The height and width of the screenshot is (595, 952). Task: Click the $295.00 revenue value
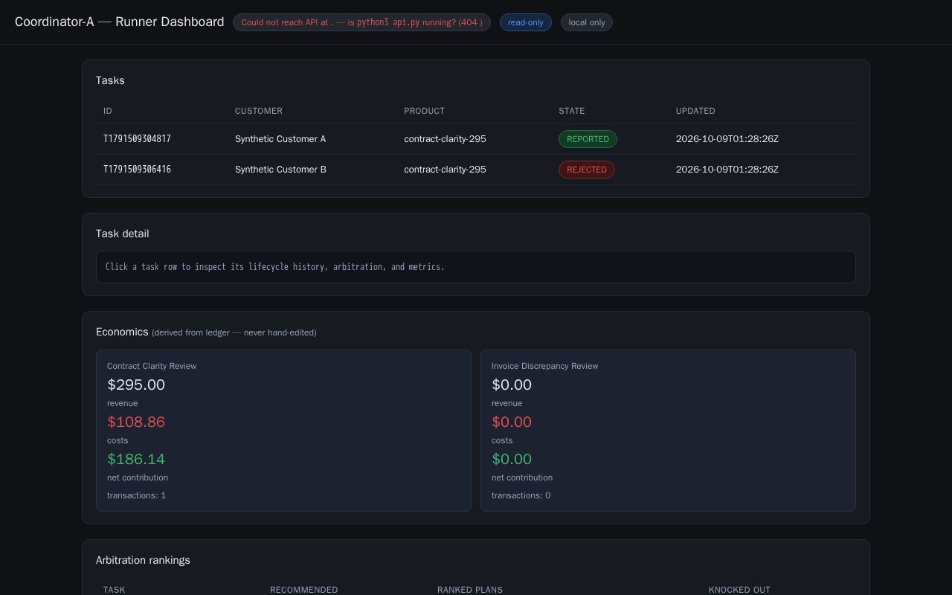point(136,385)
